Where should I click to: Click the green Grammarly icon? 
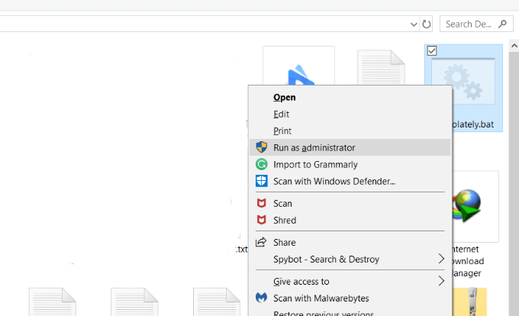[x=262, y=164]
